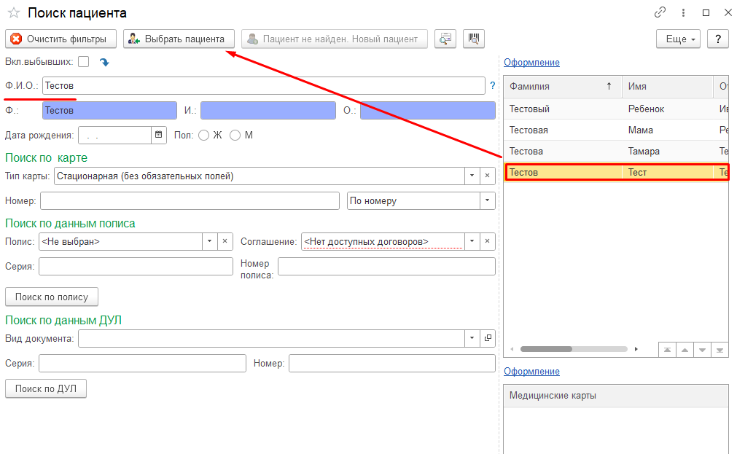Image resolution: width=737 pixels, height=454 pixels.
Task: Click the barcode scan icon in the toolbar
Action: [474, 39]
